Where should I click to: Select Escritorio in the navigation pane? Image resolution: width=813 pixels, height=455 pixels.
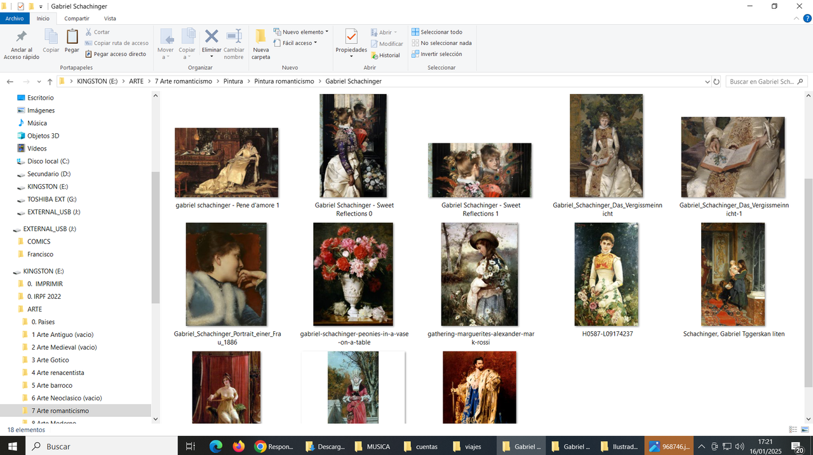pyautogui.click(x=40, y=98)
